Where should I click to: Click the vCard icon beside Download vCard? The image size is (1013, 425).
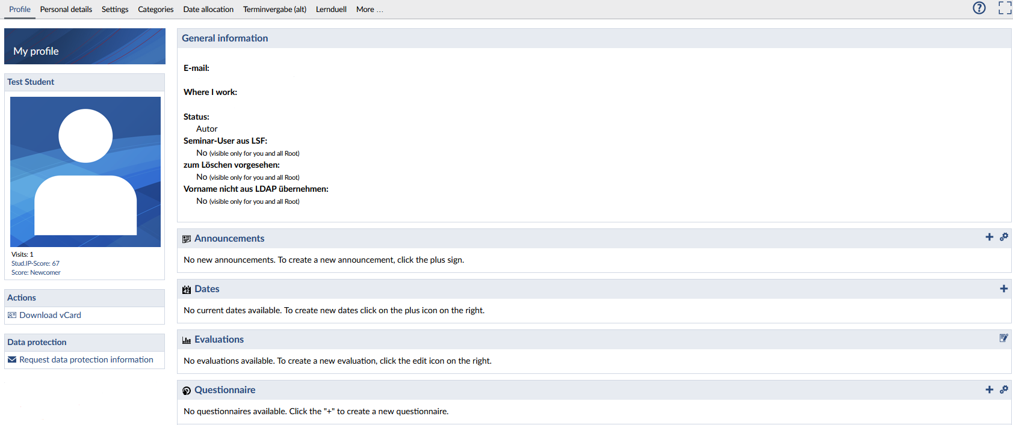(12, 315)
